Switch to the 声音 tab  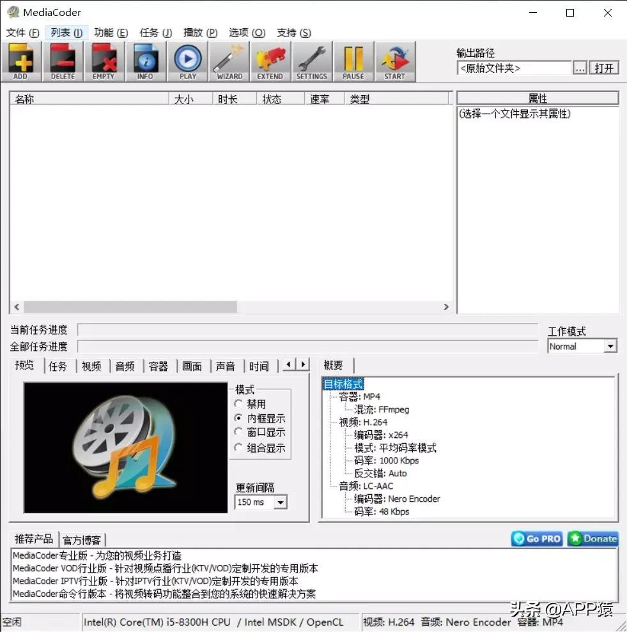pyautogui.click(x=226, y=366)
